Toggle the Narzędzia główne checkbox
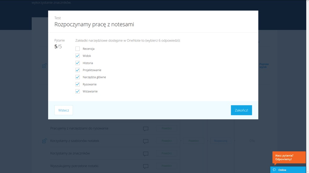This screenshot has width=309, height=173. point(78,77)
